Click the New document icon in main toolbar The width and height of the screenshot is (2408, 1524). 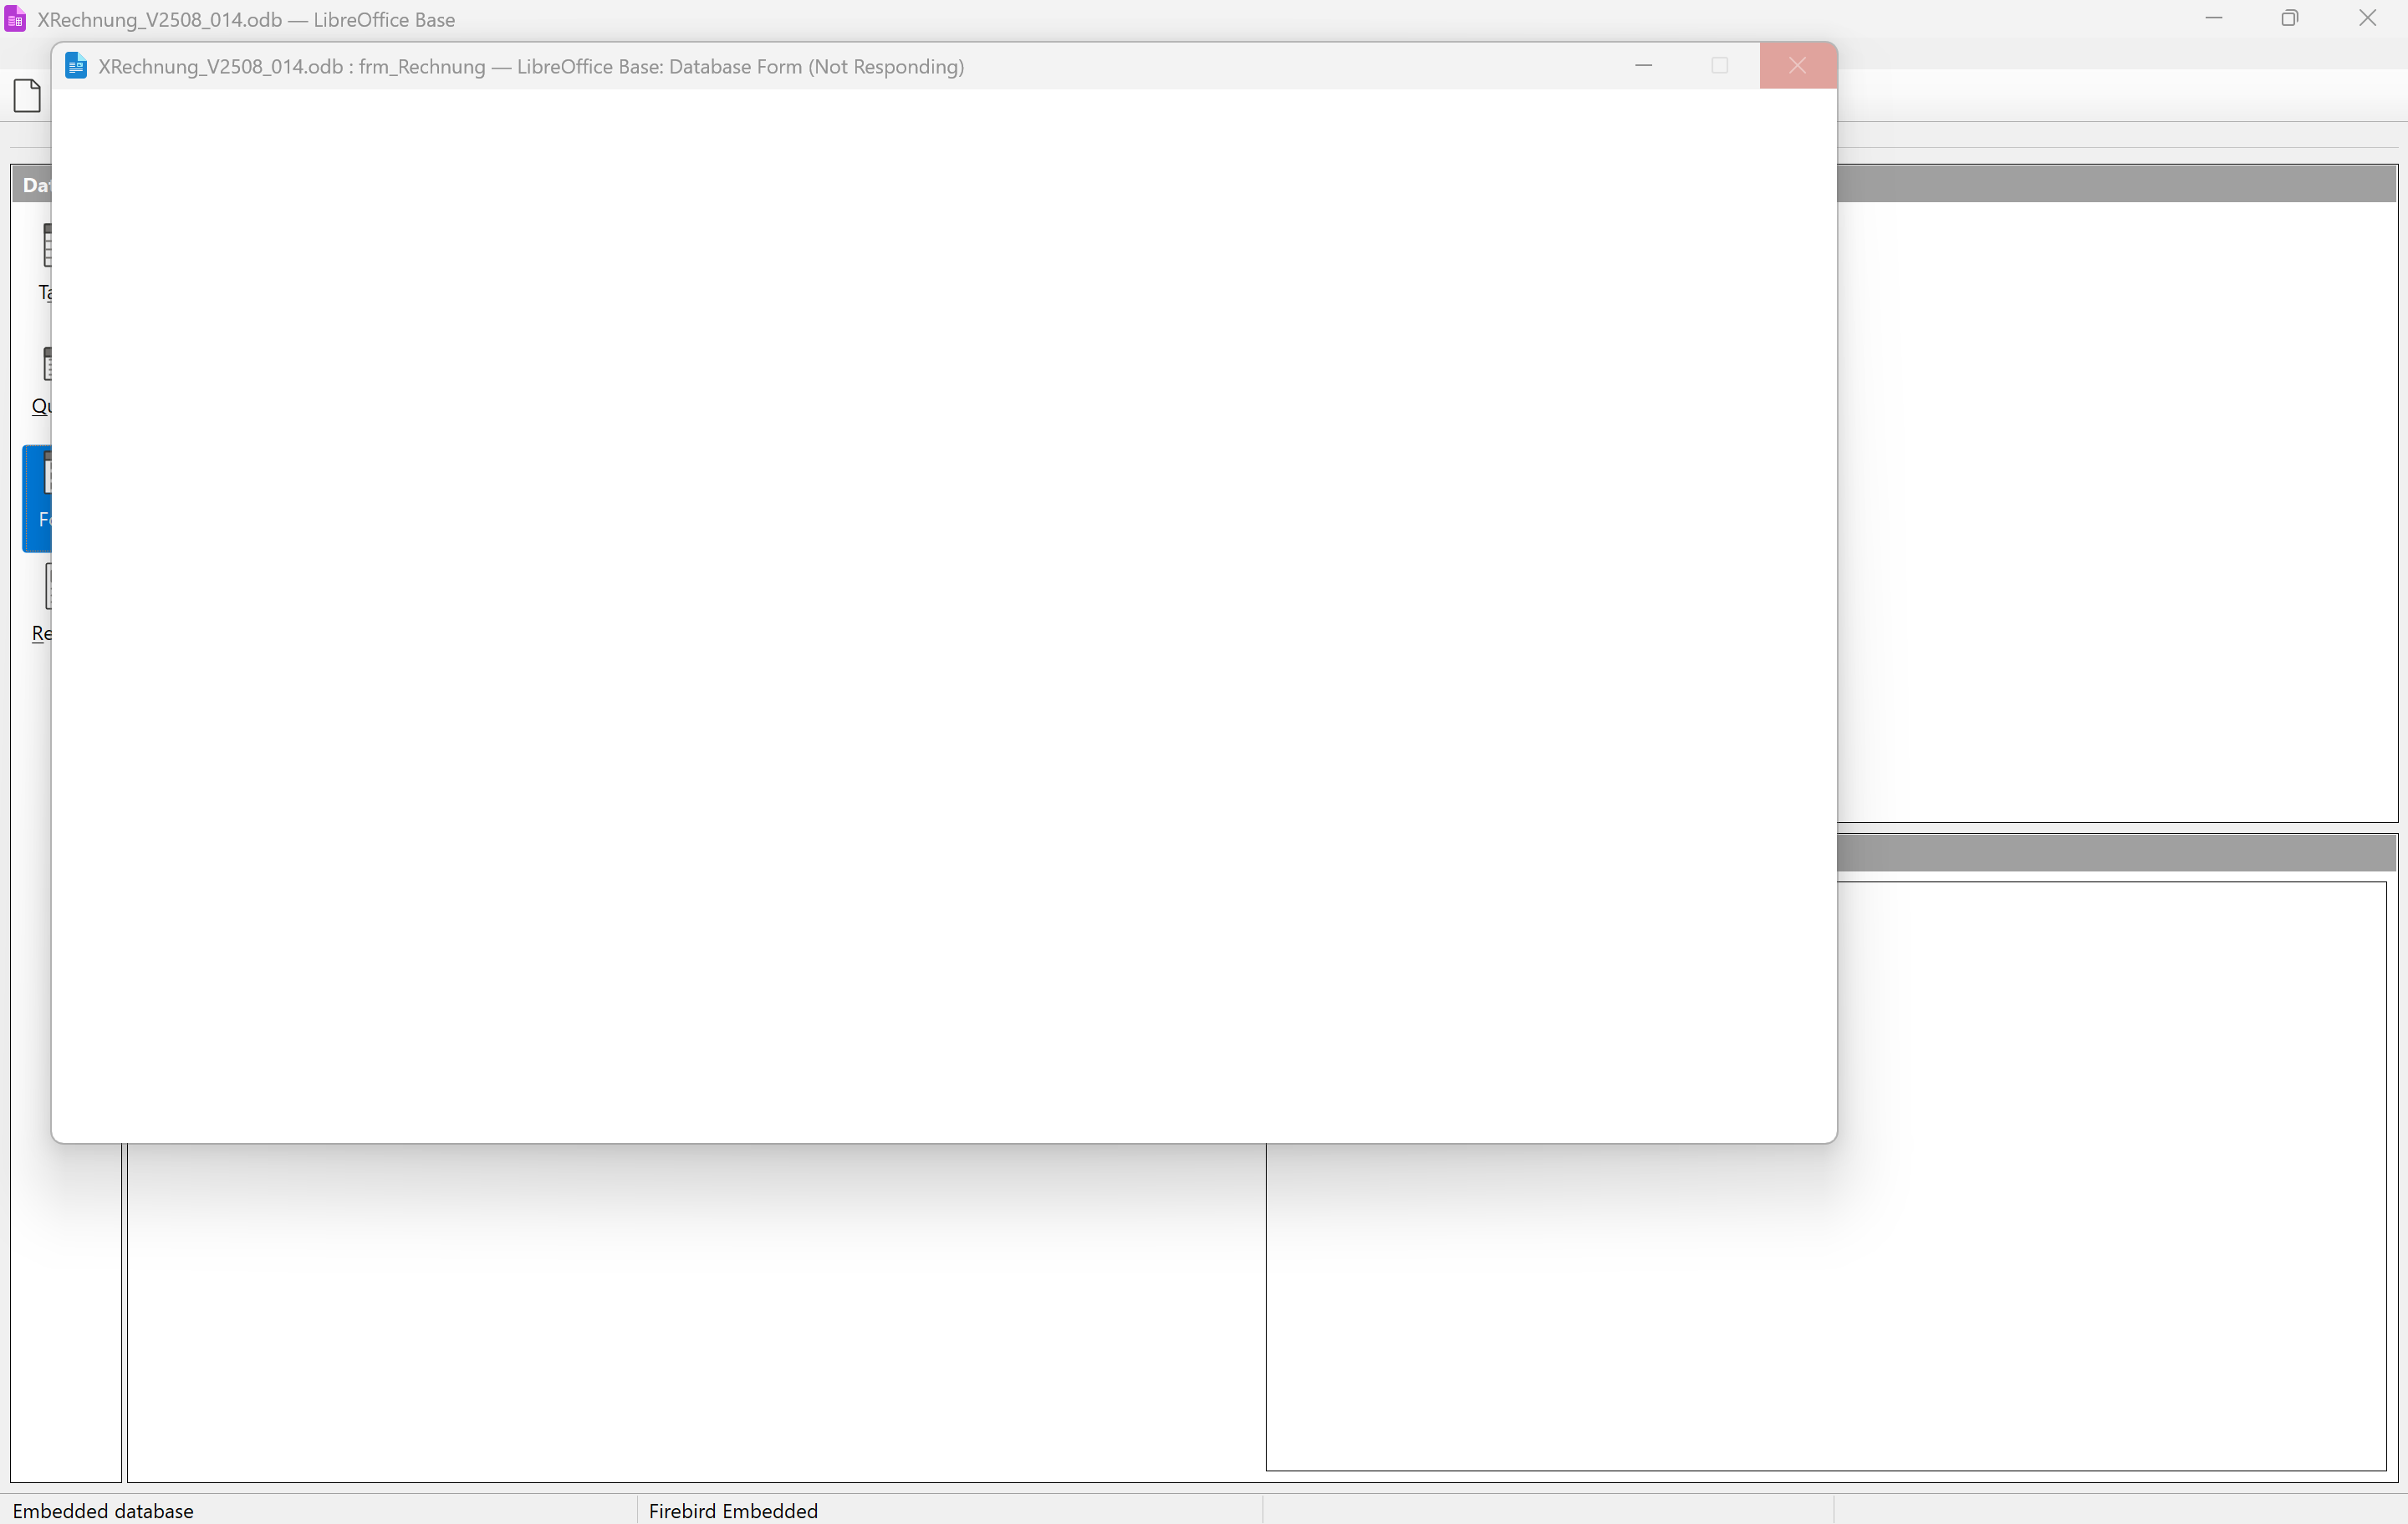coord(28,96)
